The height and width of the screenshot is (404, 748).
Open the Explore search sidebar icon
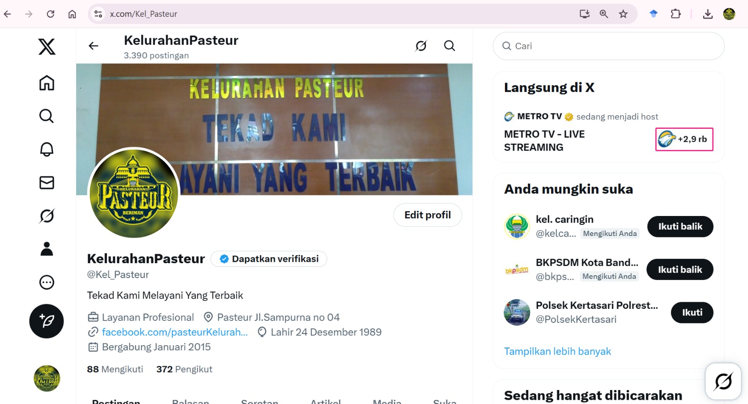click(x=47, y=116)
